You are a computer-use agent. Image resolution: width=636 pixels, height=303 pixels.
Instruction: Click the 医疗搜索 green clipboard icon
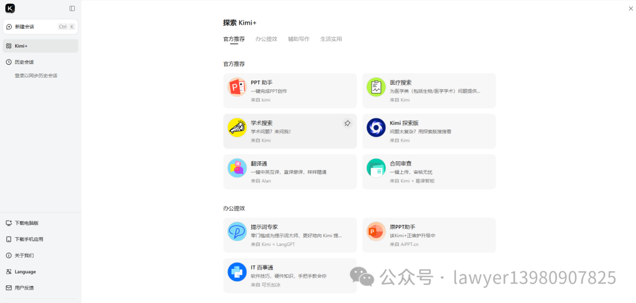click(x=376, y=87)
